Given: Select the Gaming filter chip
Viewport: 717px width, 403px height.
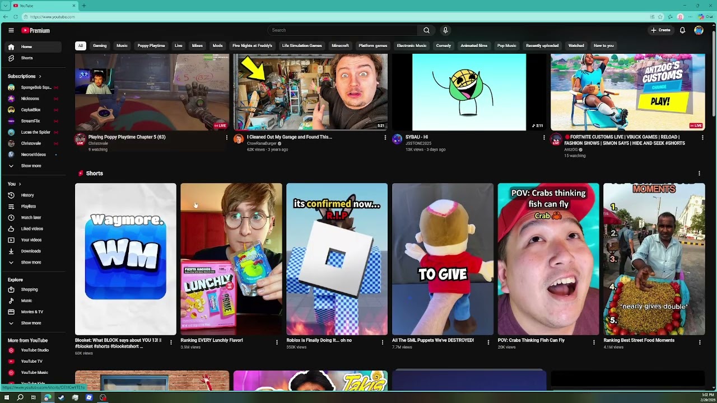Looking at the screenshot, I should tap(100, 46).
